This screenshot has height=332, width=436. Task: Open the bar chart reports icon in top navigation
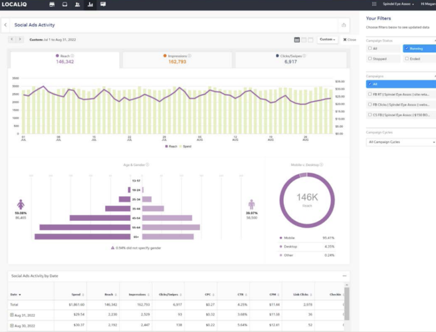(90, 5)
